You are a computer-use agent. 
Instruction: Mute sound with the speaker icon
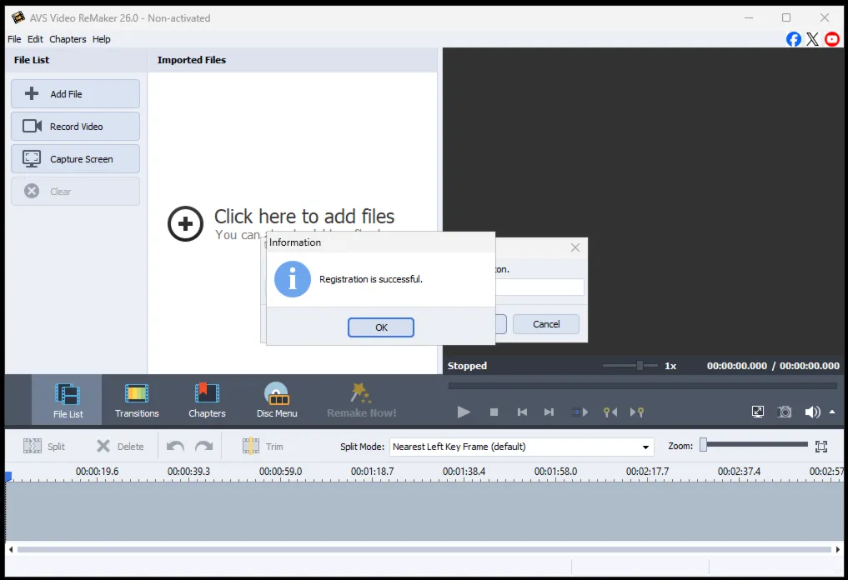812,412
